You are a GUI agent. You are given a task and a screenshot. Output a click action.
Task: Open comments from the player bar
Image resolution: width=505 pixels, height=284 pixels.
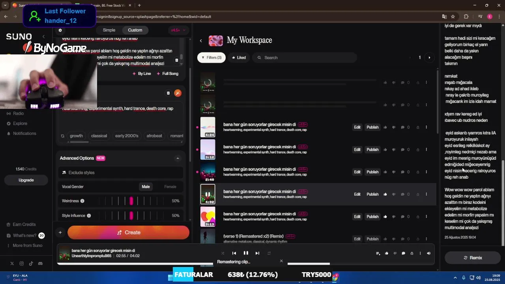click(403, 253)
